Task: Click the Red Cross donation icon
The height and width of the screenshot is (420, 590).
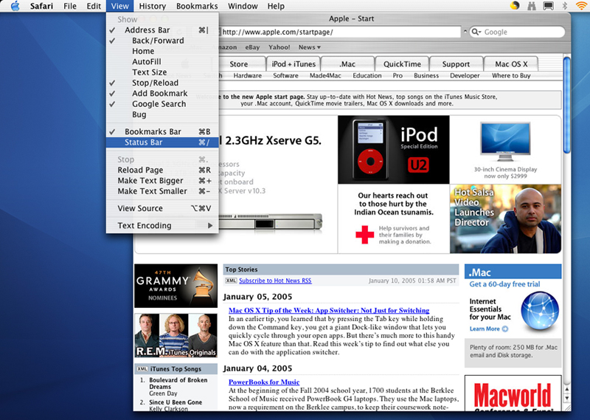Action: (x=364, y=235)
